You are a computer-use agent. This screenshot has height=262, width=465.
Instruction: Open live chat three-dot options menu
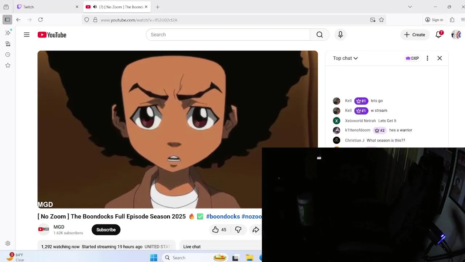(427, 58)
